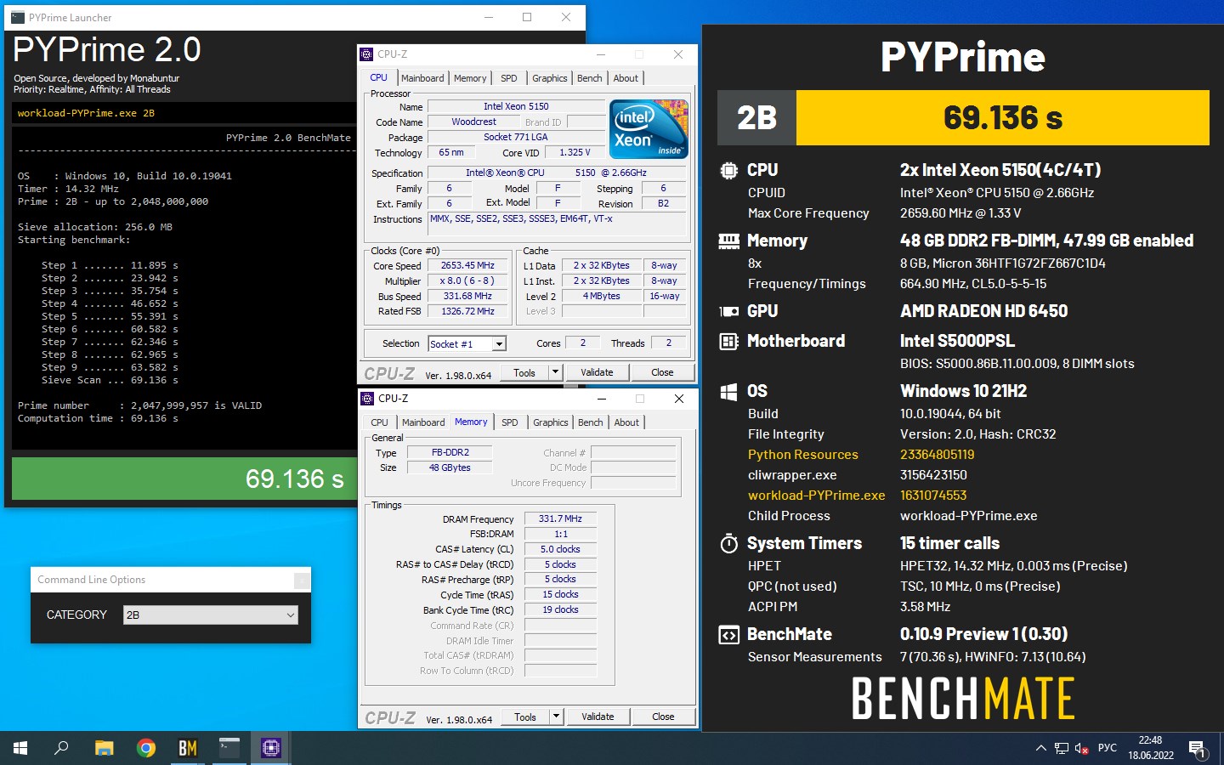The image size is (1224, 765).
Task: Open the Windows Start menu
Action: pyautogui.click(x=20, y=748)
